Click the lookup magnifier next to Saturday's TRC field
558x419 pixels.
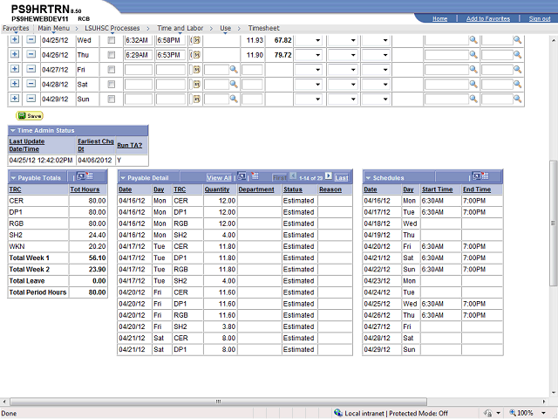(234, 84)
